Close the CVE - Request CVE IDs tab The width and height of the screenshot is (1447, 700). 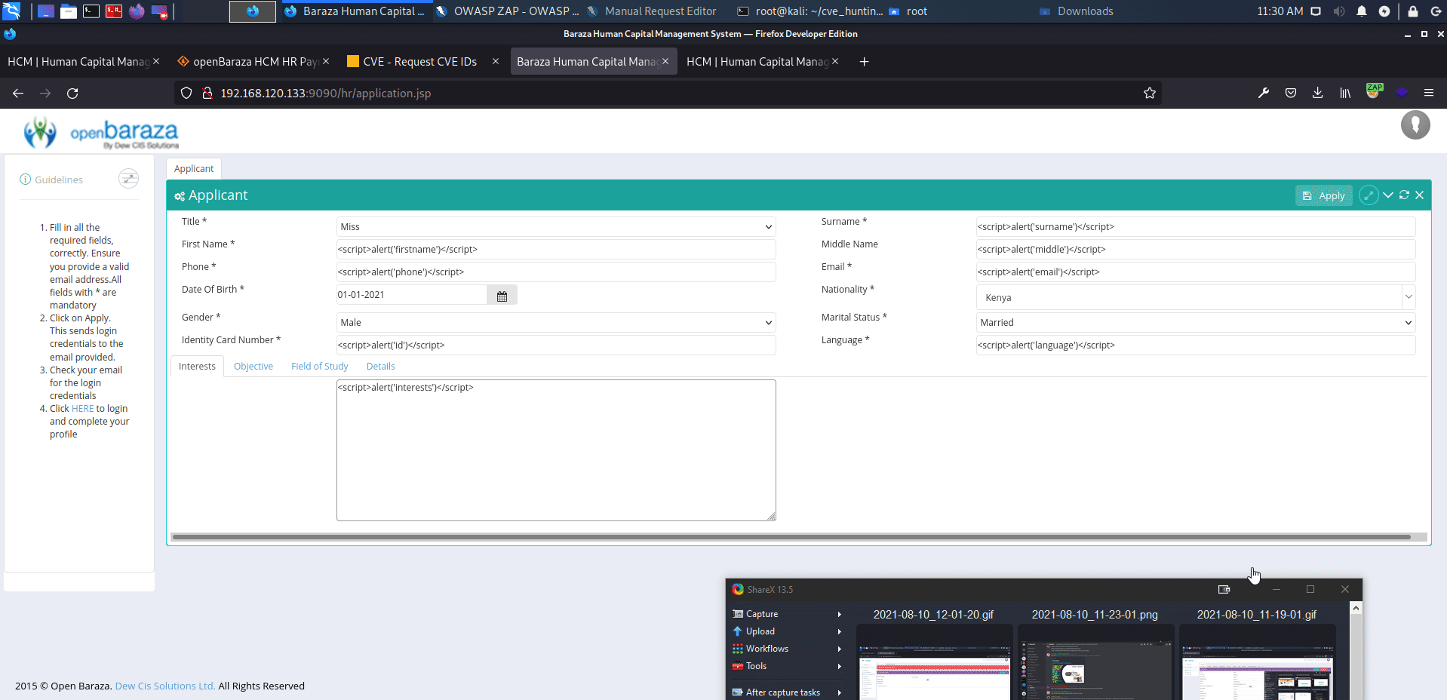[496, 61]
